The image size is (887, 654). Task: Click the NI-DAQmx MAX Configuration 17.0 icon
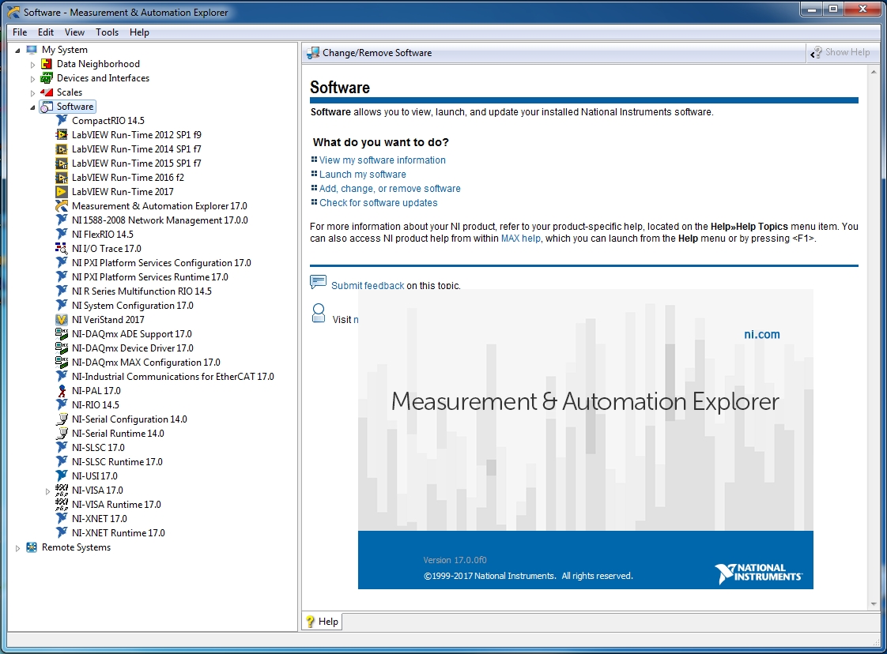tap(62, 362)
